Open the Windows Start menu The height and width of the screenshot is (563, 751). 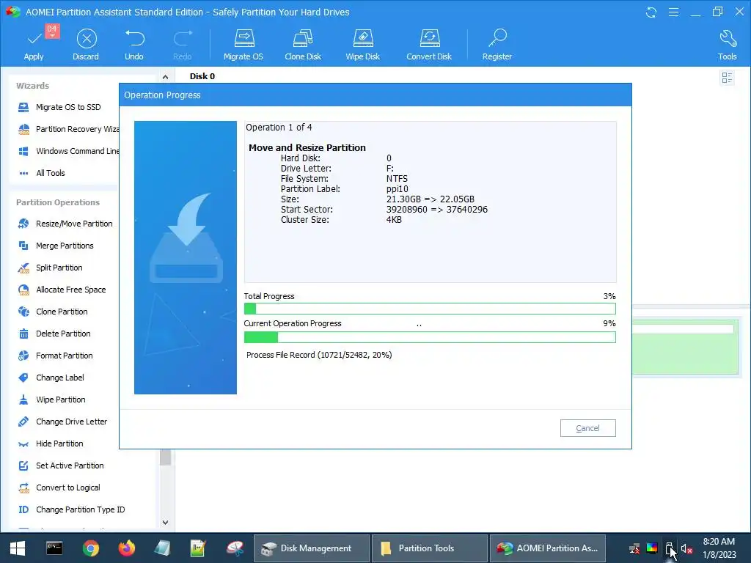18,548
